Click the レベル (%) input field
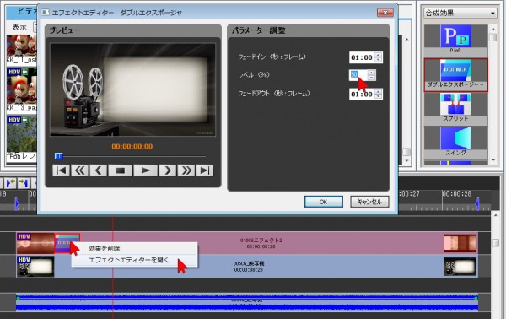This screenshot has height=319, width=506. tap(358, 75)
